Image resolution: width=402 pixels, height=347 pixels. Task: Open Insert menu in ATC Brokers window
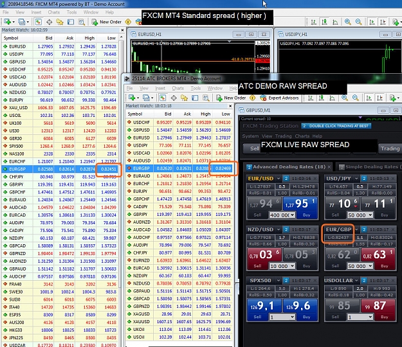tap(160, 88)
